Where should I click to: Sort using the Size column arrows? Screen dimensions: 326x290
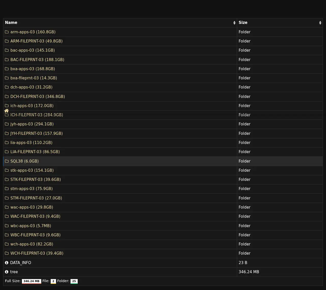coord(320,23)
